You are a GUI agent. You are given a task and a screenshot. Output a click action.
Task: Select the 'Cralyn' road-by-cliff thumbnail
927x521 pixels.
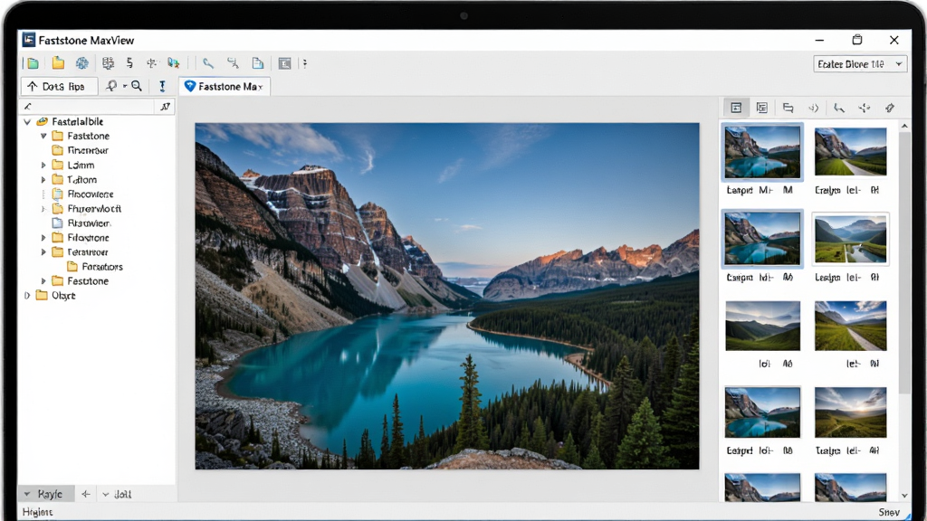pos(850,152)
